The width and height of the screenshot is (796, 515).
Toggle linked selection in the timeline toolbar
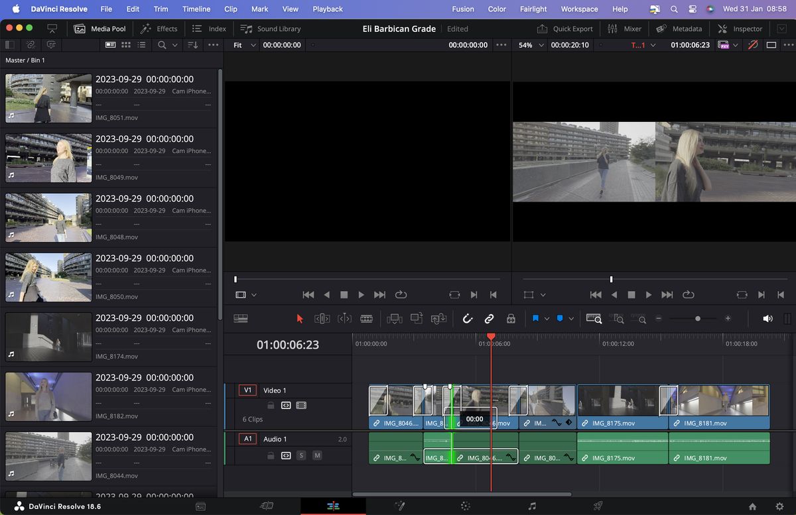coord(490,319)
